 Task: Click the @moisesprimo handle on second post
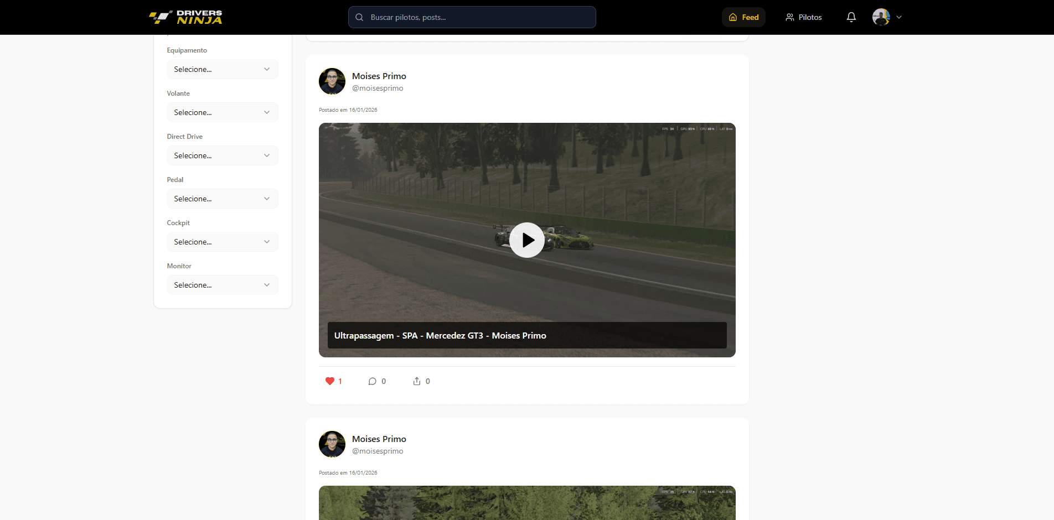(378, 451)
